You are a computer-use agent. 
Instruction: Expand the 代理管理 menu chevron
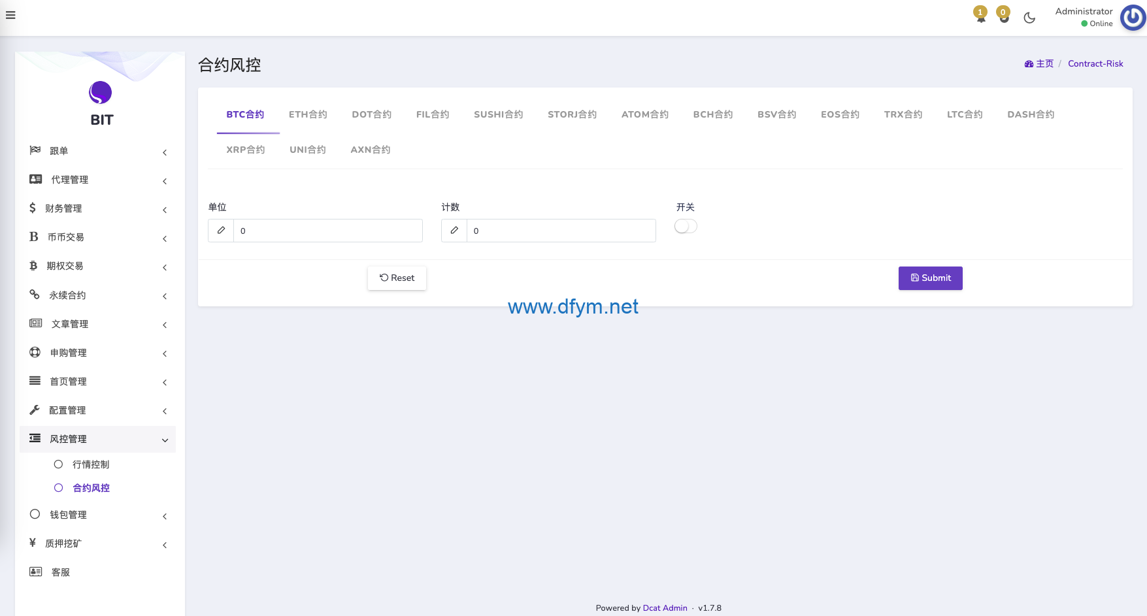[x=165, y=181]
